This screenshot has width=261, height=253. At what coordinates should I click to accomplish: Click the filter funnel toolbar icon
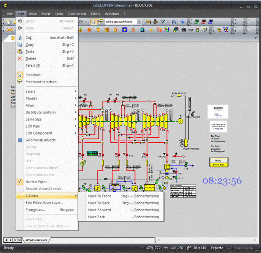(163, 22)
